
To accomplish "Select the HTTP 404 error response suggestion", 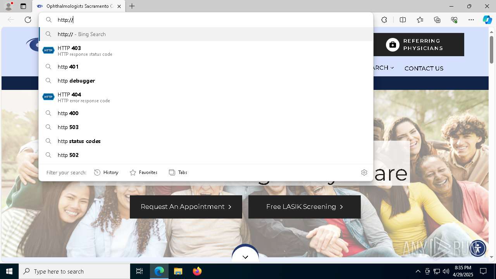I will [x=206, y=97].
